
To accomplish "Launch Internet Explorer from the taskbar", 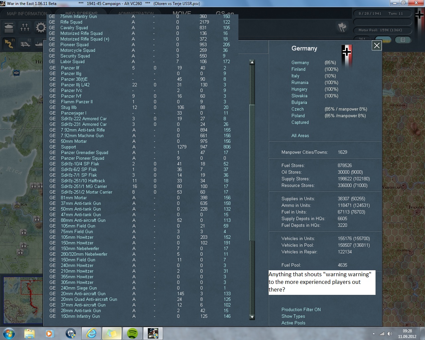I will [x=91, y=333].
